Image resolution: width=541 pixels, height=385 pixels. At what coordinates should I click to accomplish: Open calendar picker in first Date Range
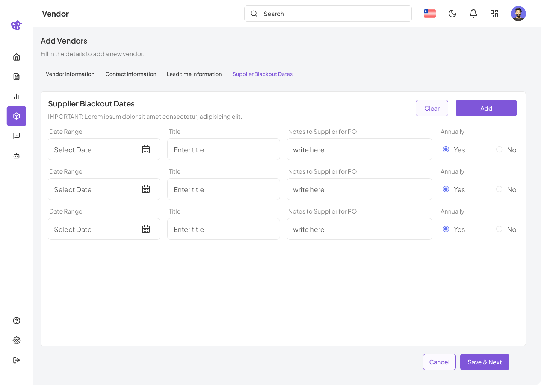(x=146, y=150)
